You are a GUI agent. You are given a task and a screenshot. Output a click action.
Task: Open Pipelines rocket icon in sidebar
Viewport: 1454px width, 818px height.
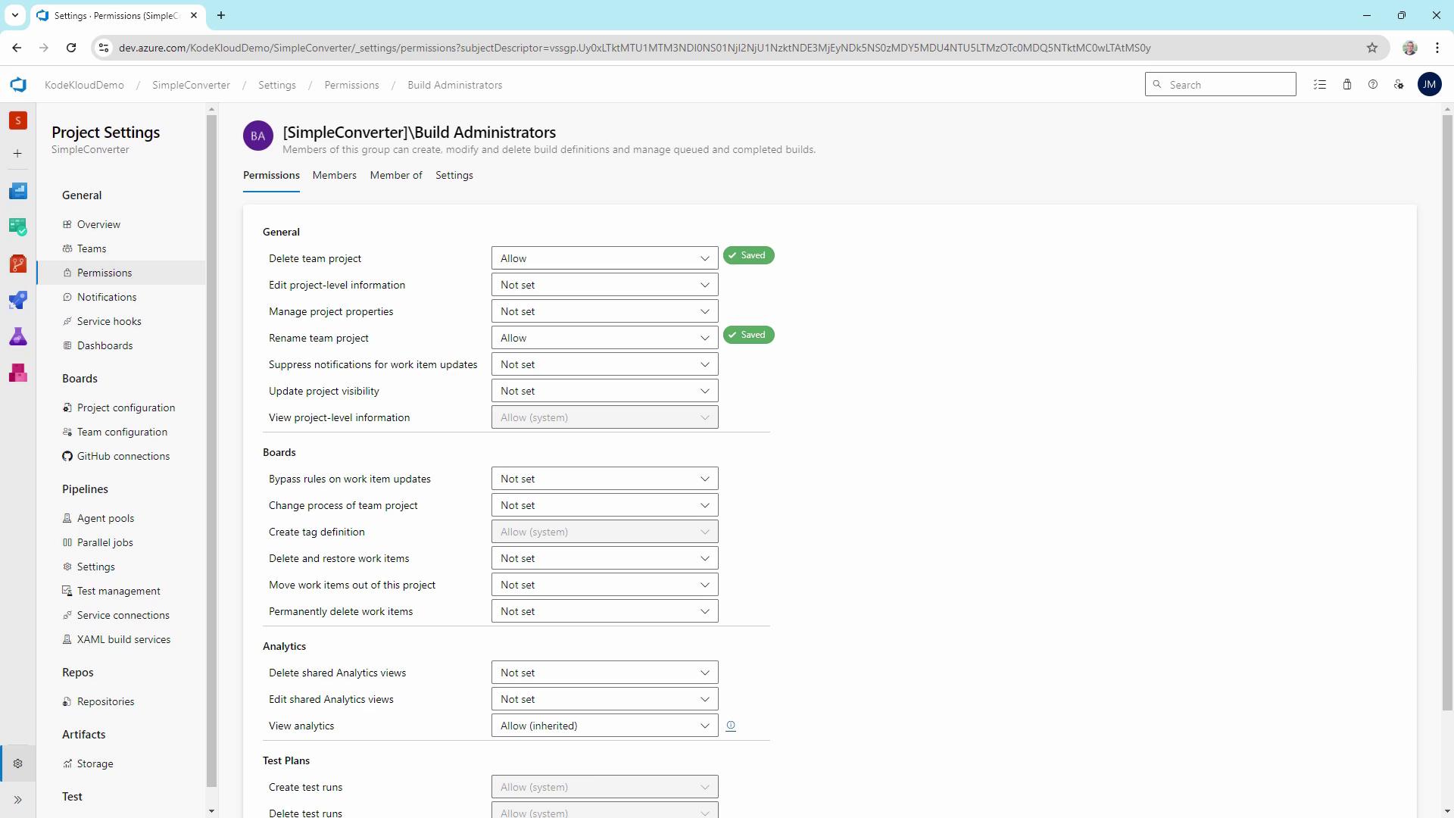pyautogui.click(x=18, y=300)
